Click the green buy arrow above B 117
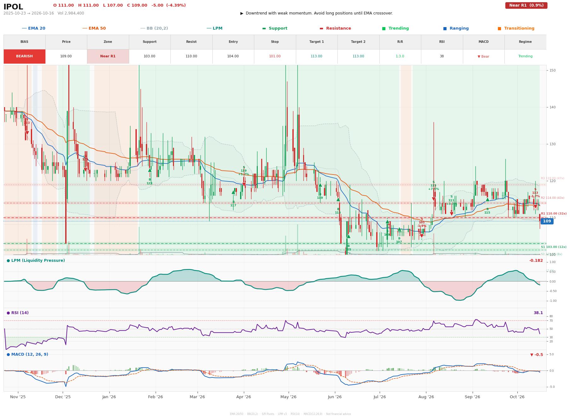This screenshot has height=419, width=570. click(233, 192)
